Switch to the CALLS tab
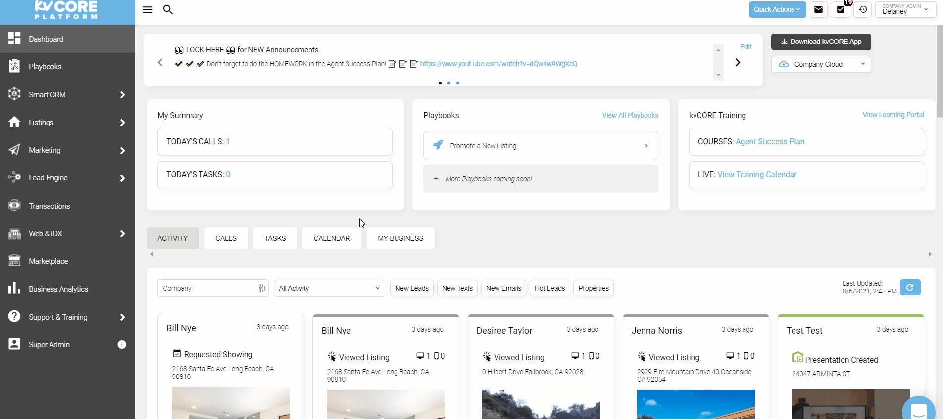This screenshot has height=419, width=943. [226, 238]
